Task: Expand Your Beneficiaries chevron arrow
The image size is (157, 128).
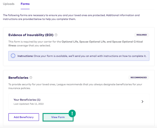Action: 142,101
